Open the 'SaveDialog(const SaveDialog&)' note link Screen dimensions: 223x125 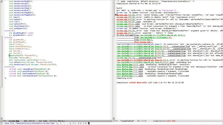click(130, 69)
